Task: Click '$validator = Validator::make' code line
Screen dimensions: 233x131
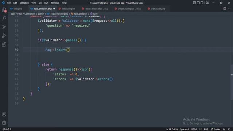Action: (x=81, y=21)
